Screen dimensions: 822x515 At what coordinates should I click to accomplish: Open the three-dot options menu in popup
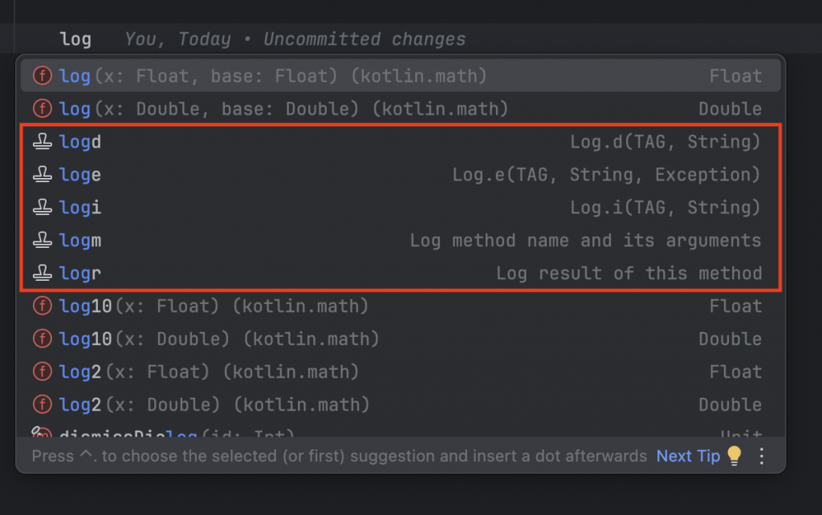pyautogui.click(x=762, y=456)
